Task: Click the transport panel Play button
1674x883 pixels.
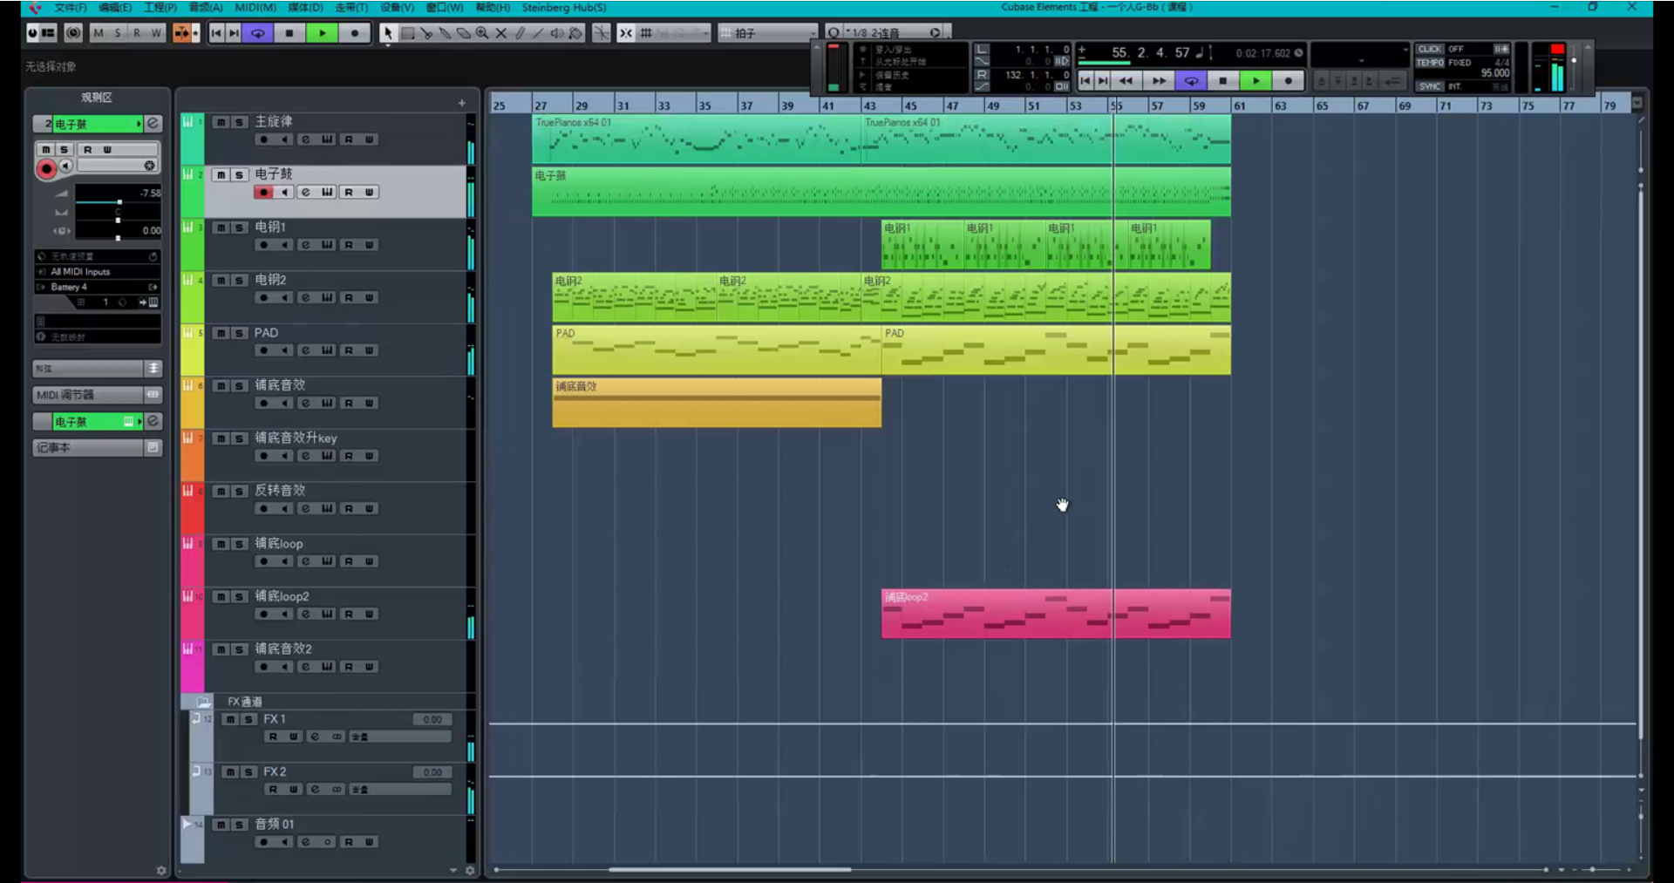Action: [1255, 81]
